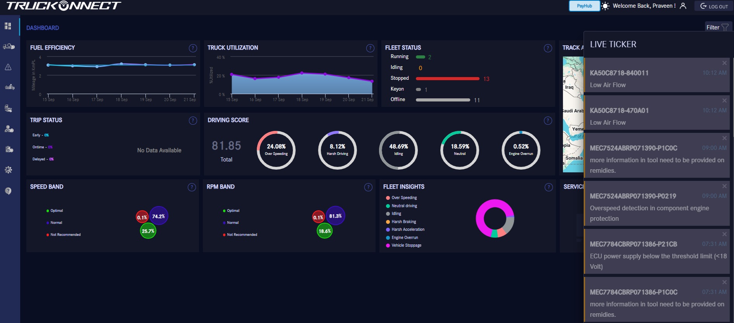Open the help question mark in sidebar
The width and height of the screenshot is (734, 323).
point(8,191)
